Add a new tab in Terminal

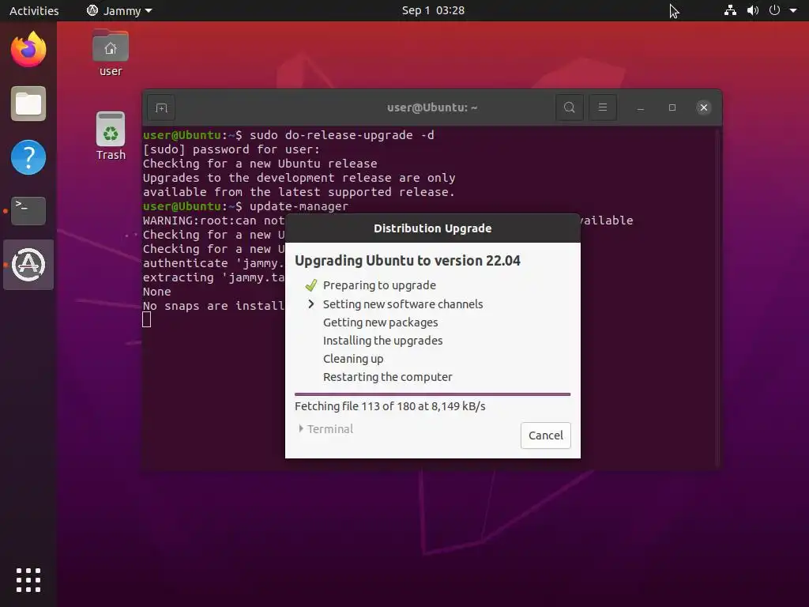[x=161, y=107]
